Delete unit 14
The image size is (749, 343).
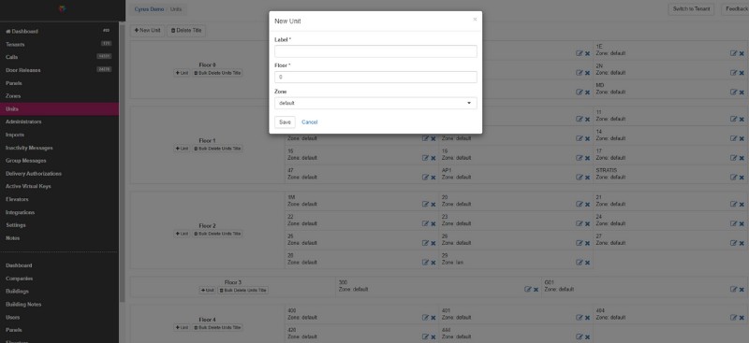click(742, 139)
